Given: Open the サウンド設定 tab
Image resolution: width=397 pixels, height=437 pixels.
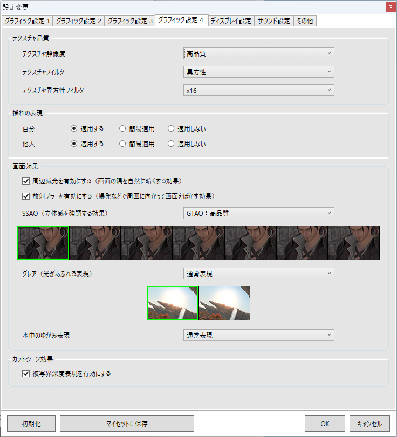Looking at the screenshot, I should (274, 21).
